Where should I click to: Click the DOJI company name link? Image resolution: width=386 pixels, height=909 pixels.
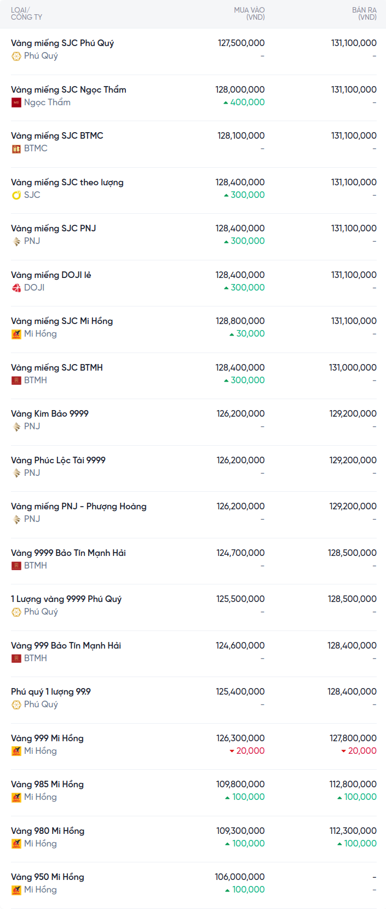(34, 288)
